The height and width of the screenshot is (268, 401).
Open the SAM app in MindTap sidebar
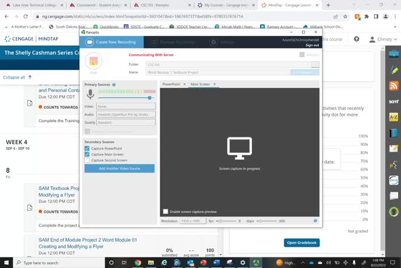(394, 102)
